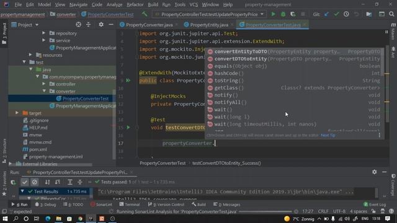This screenshot has height=223, width=397.
Task: Expand the controller test folder
Action: click(x=43, y=84)
